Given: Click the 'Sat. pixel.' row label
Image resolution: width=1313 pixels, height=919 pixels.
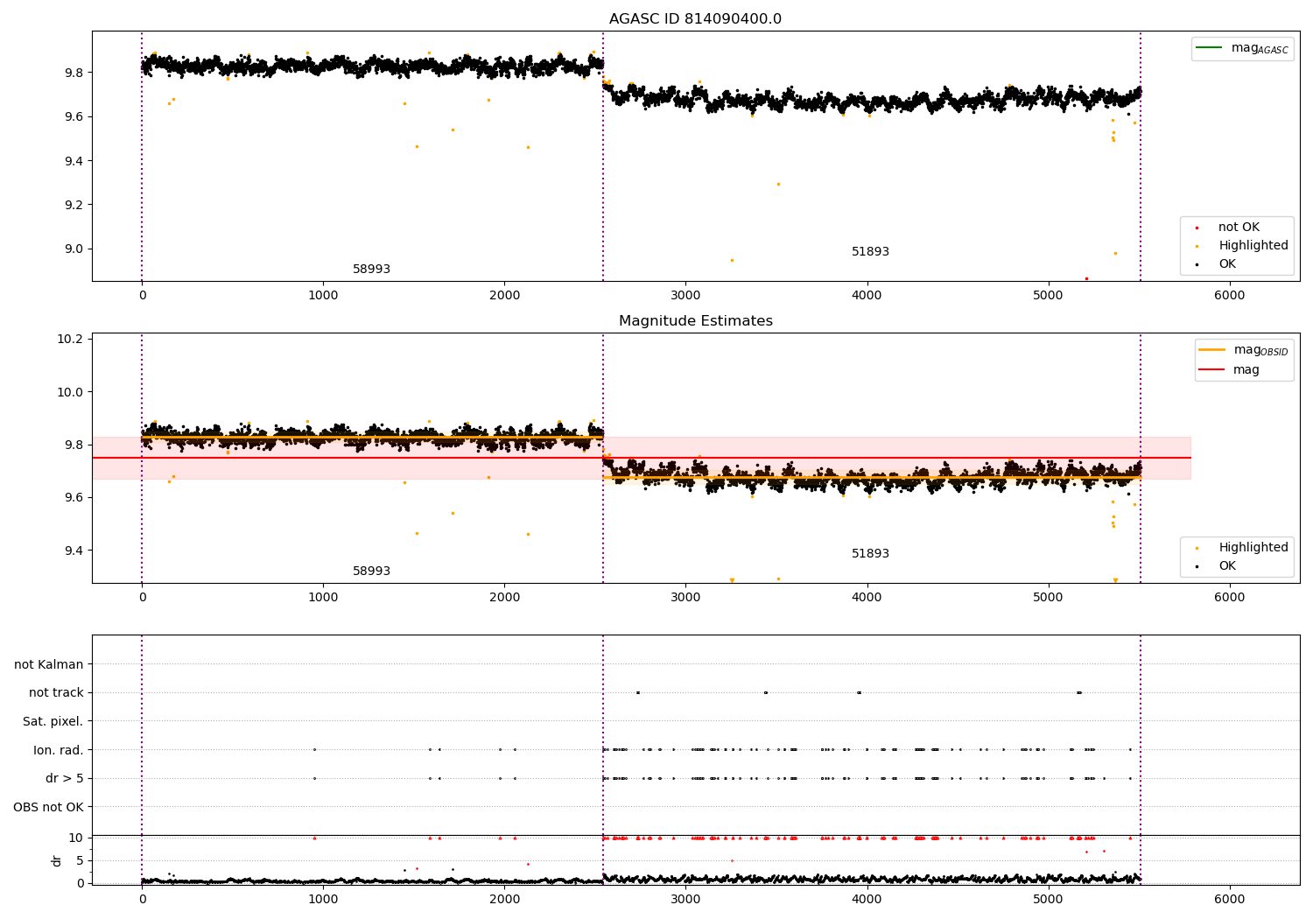Looking at the screenshot, I should tap(53, 721).
